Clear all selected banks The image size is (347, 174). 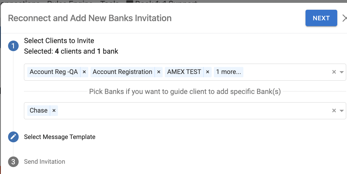(334, 111)
